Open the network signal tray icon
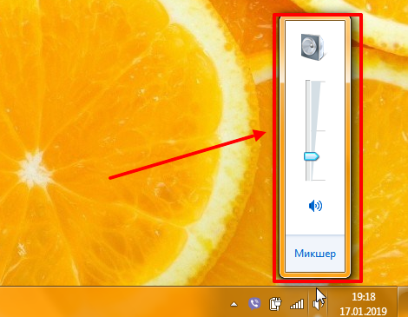The image size is (408, 317). (x=297, y=304)
